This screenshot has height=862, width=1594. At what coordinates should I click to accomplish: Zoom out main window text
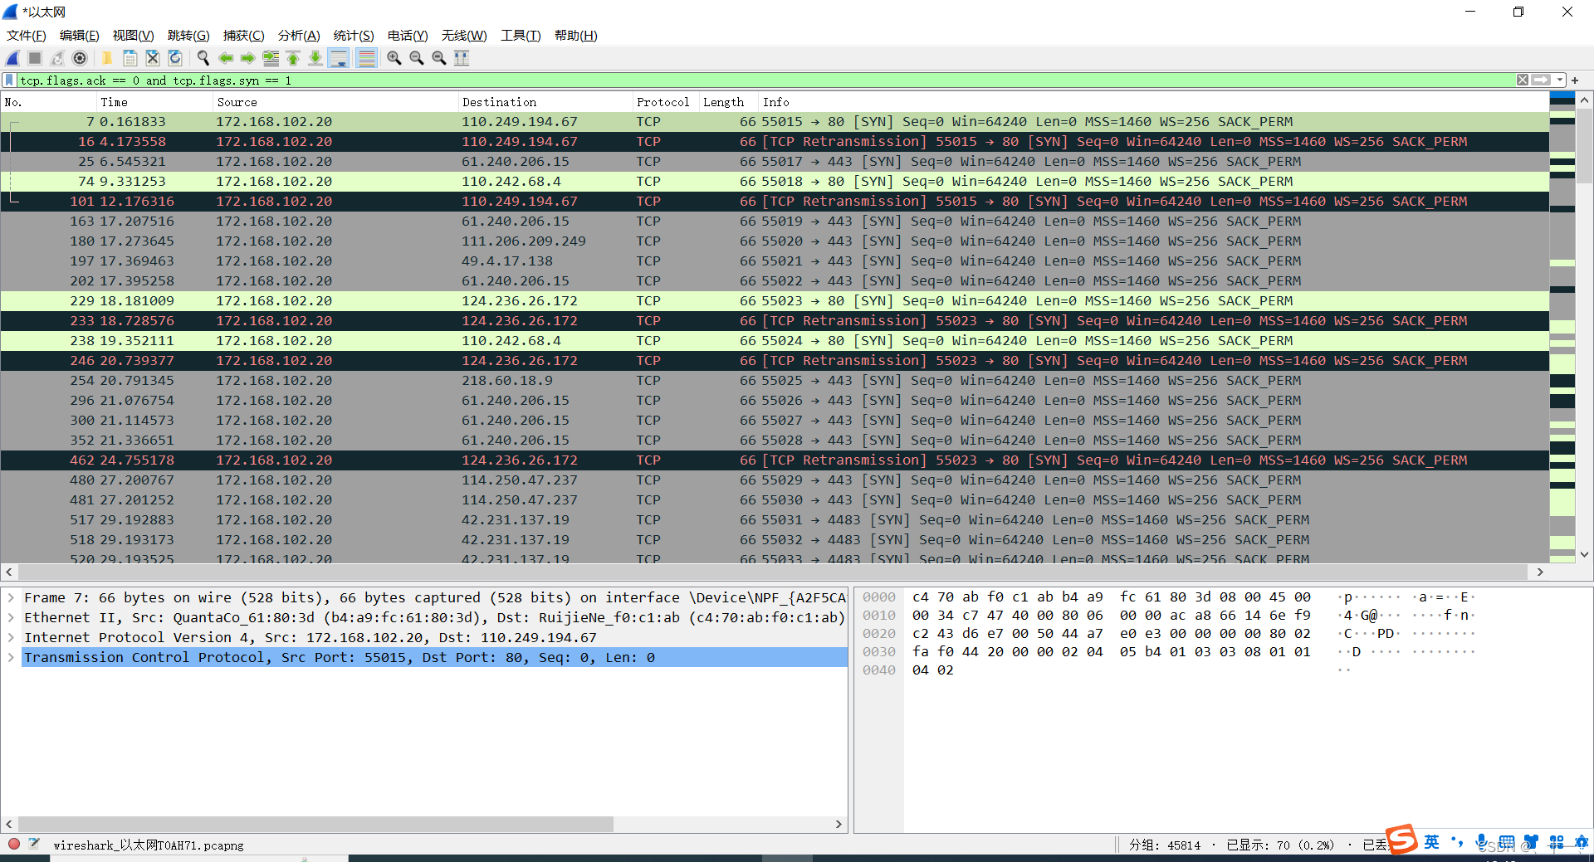point(417,58)
